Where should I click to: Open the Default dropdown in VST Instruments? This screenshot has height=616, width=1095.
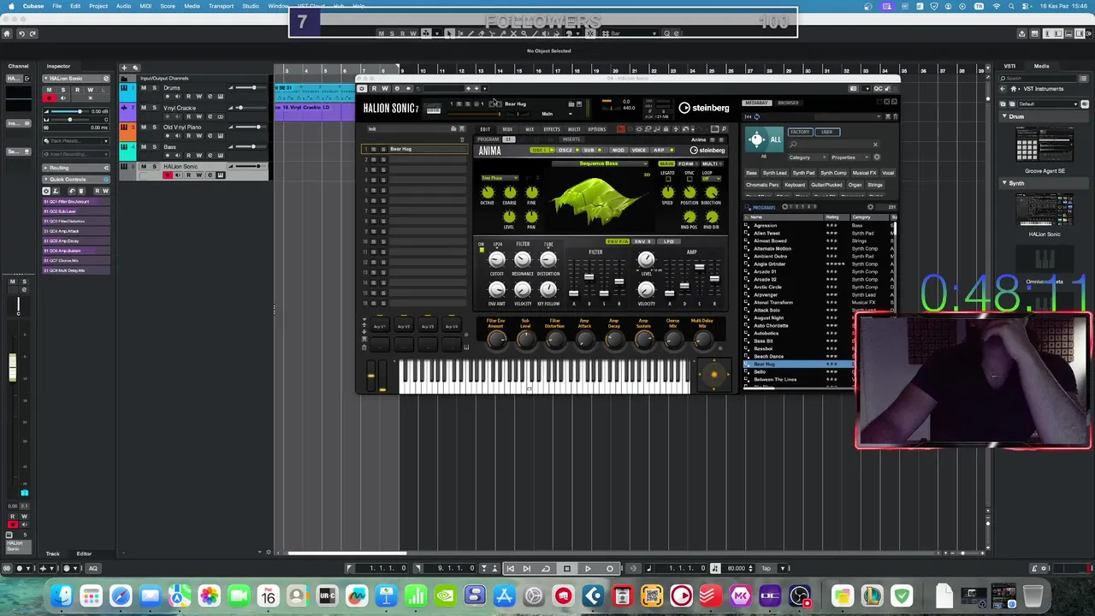pos(1049,104)
